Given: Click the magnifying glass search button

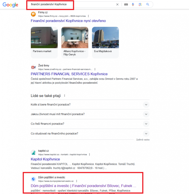Looking at the screenshot, I should (148, 5).
